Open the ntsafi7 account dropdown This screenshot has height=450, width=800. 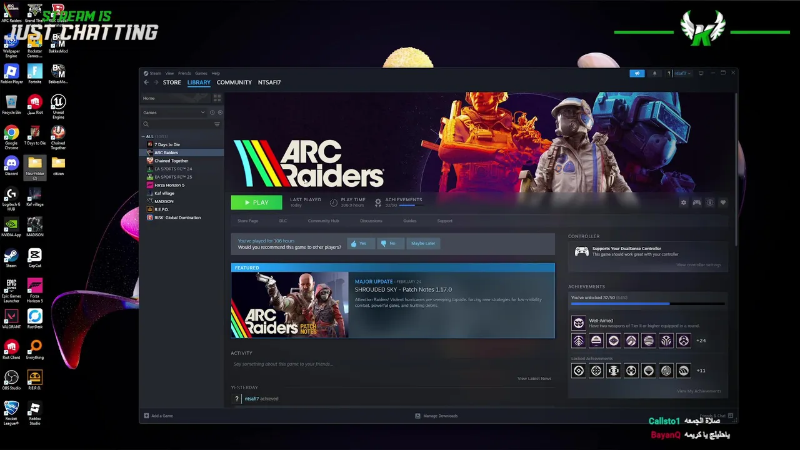coord(682,73)
